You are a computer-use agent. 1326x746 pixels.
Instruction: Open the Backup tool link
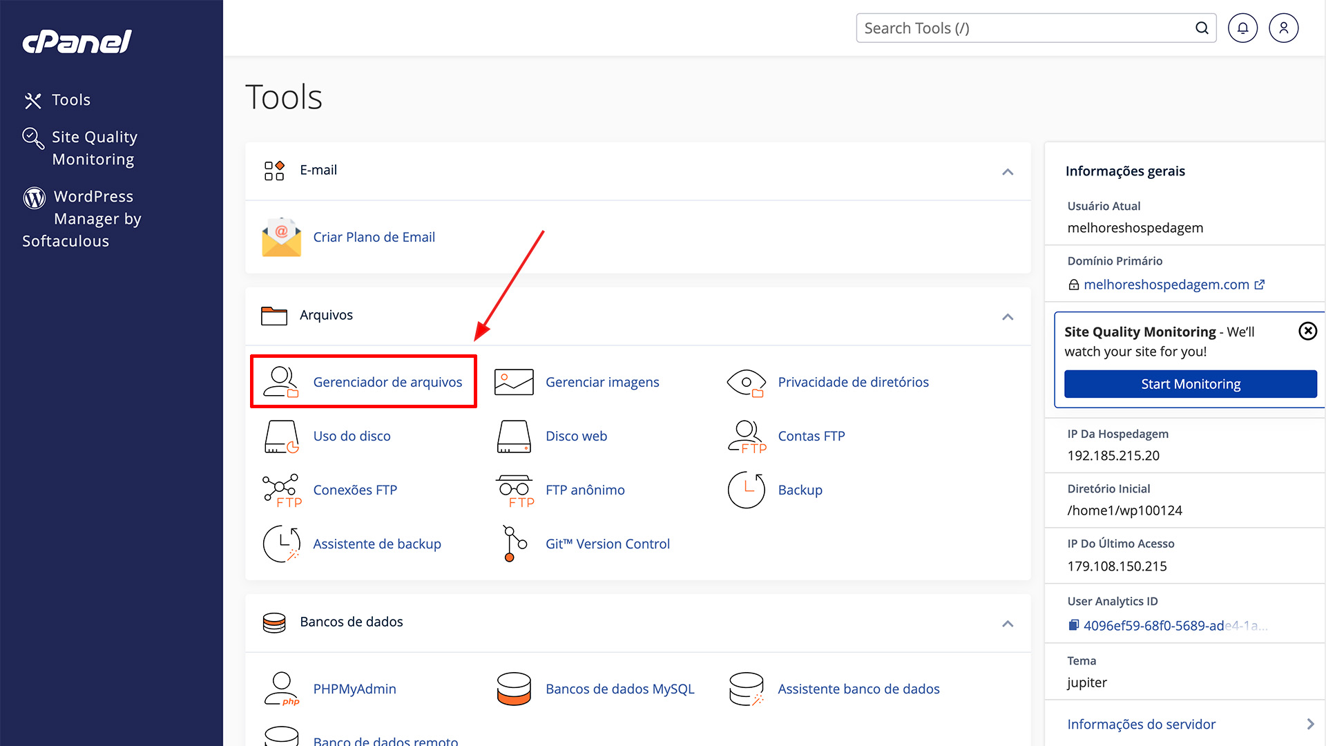pos(800,490)
